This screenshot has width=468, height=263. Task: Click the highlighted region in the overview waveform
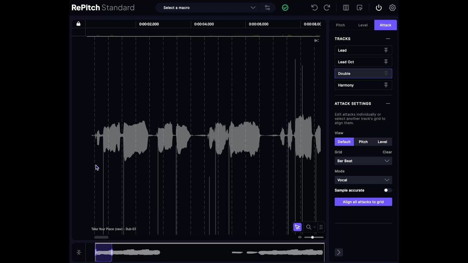coord(103,252)
